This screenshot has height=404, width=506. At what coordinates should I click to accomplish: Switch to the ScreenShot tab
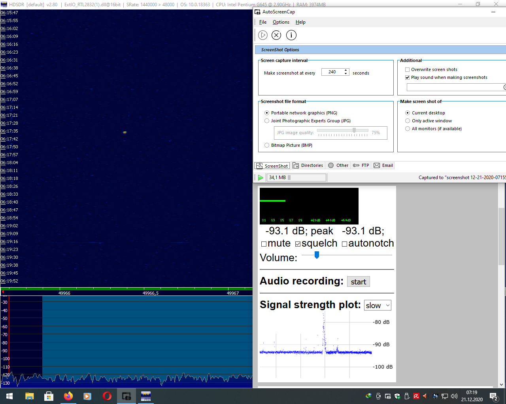tap(272, 166)
